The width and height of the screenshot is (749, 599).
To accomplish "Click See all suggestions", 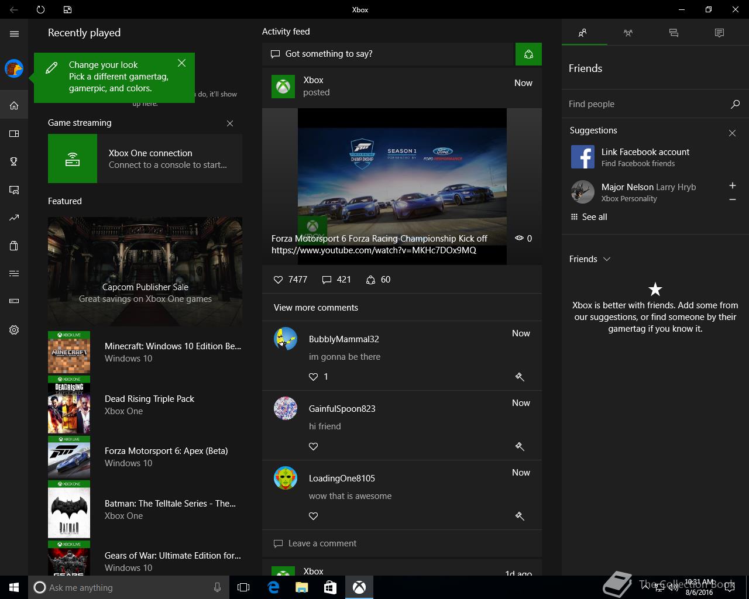I will click(x=589, y=217).
